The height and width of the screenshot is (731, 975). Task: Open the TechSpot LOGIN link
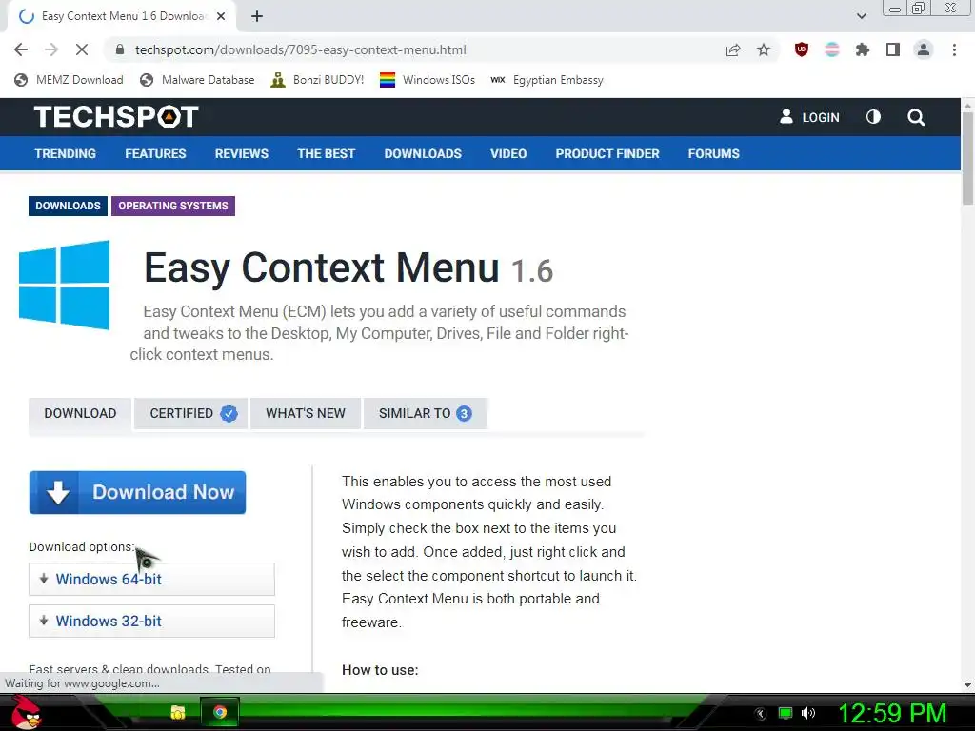pos(809,117)
